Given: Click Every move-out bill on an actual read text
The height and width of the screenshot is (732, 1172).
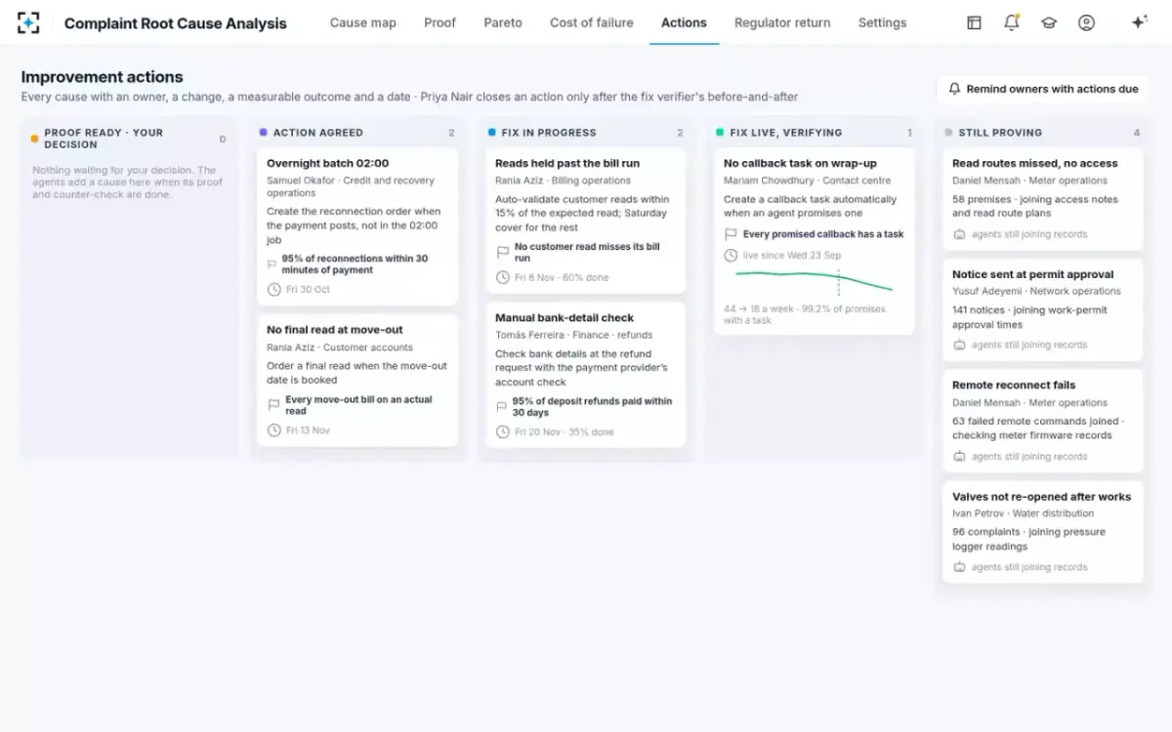Looking at the screenshot, I should pyautogui.click(x=358, y=405).
